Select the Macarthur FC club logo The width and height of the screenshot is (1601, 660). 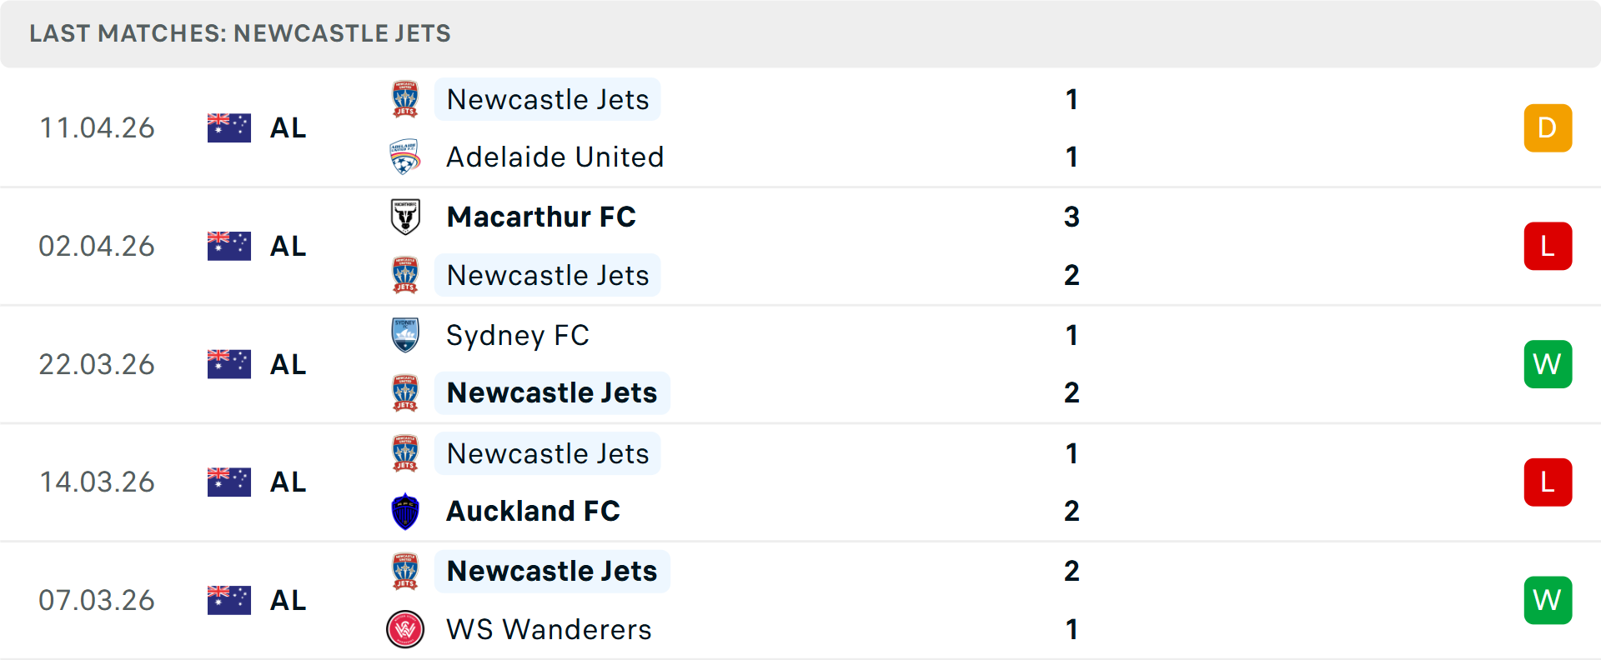point(405,217)
